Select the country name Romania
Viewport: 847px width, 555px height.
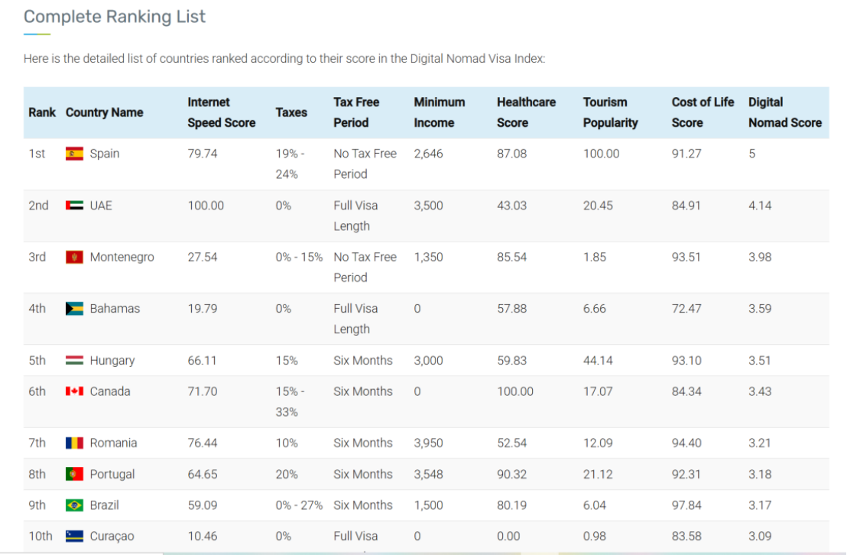tap(113, 443)
